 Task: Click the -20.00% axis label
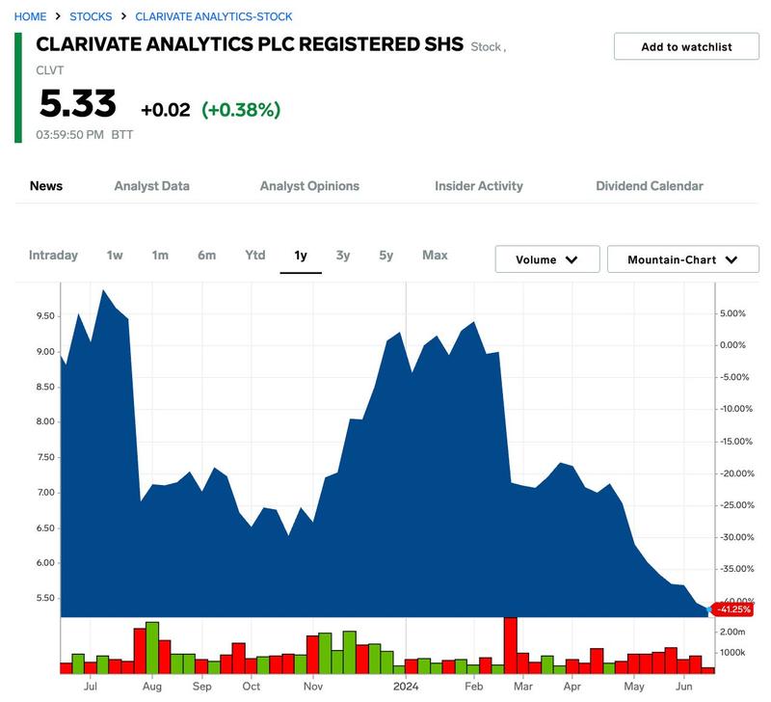736,473
